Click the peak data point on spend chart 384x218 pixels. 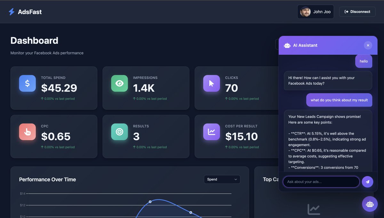150,202
